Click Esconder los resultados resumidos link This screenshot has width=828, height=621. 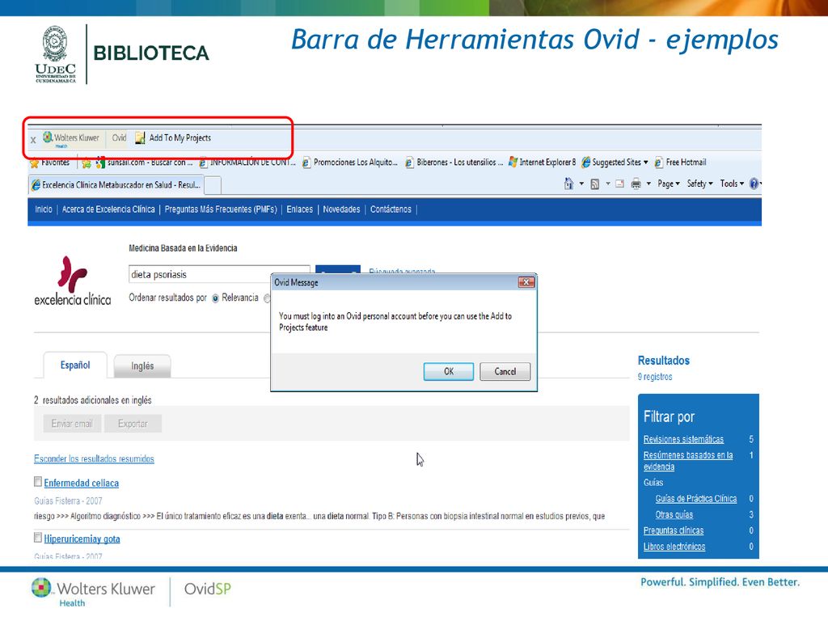coord(94,459)
